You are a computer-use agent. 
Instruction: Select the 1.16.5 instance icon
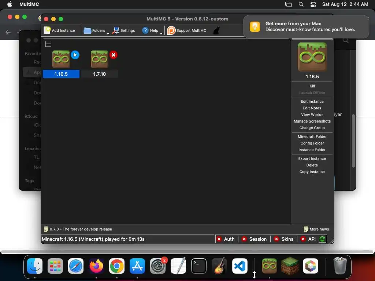(x=61, y=59)
